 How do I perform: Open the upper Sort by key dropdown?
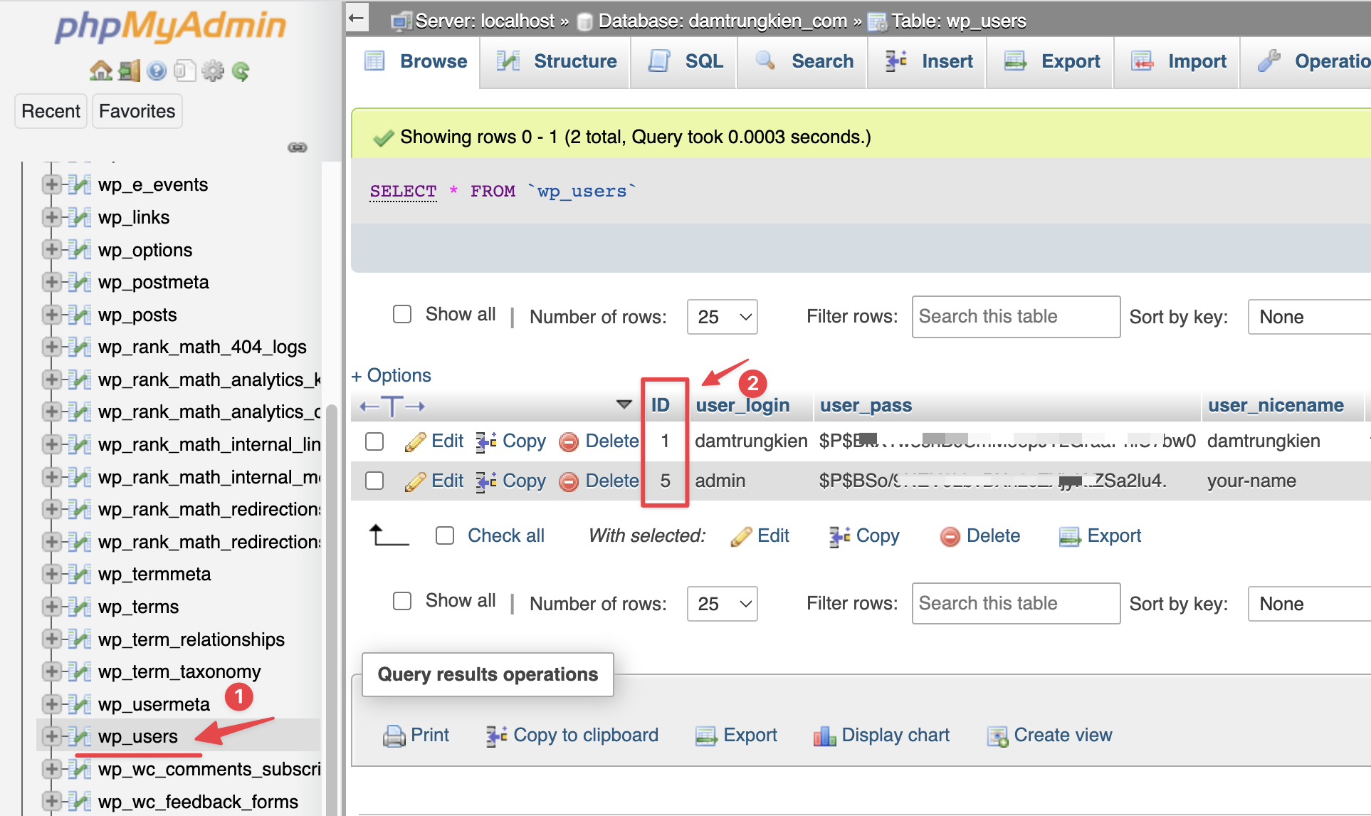(x=1309, y=317)
